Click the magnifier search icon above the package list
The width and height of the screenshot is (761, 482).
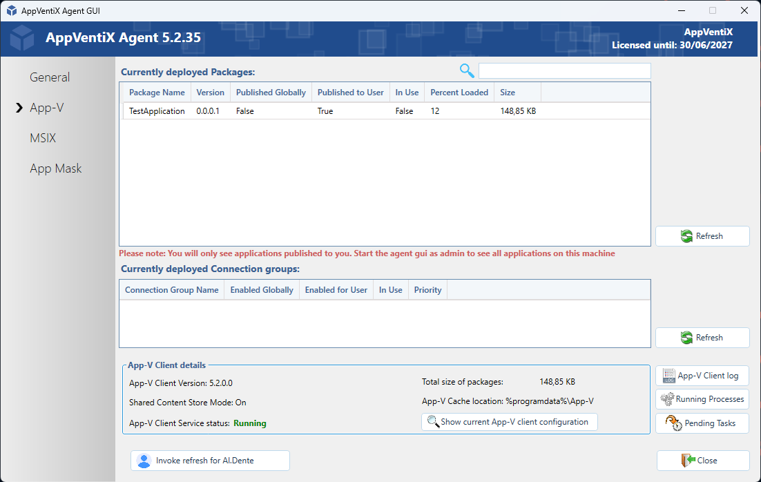[x=466, y=71]
